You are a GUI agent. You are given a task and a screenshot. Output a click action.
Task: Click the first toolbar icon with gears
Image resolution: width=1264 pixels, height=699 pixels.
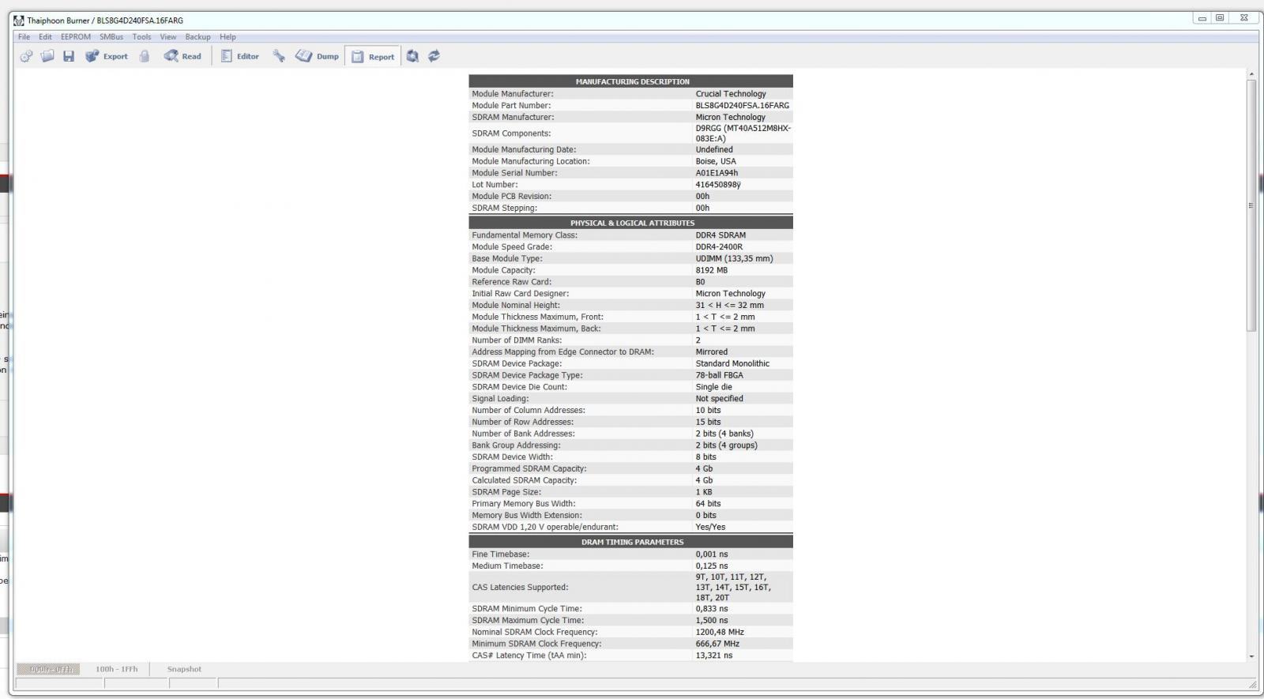tap(26, 56)
